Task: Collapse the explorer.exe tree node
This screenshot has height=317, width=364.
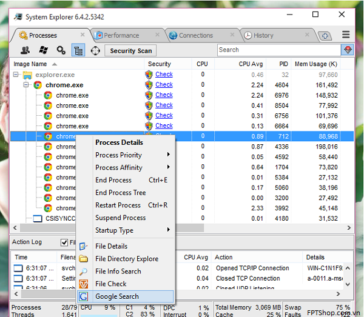Action: [17, 75]
